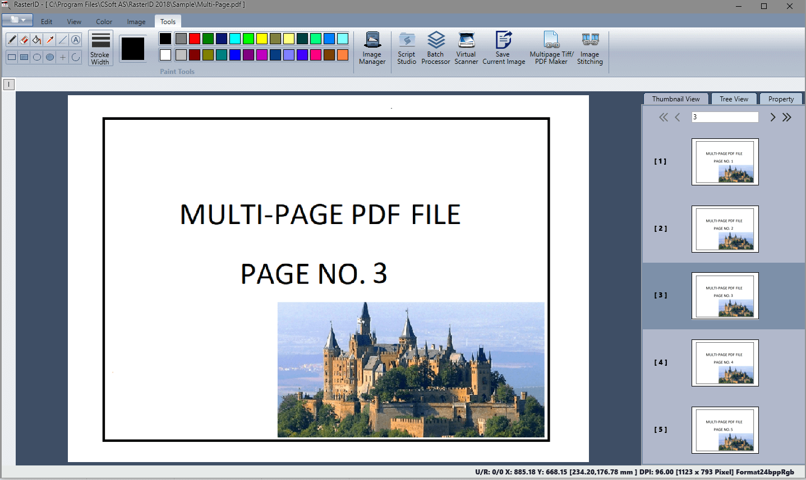This screenshot has width=806, height=480.
Task: Select the Text tool
Action: click(76, 40)
